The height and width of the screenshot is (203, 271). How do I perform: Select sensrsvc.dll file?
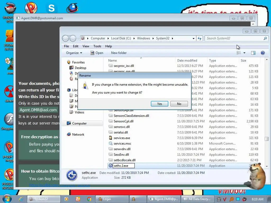[121, 127]
